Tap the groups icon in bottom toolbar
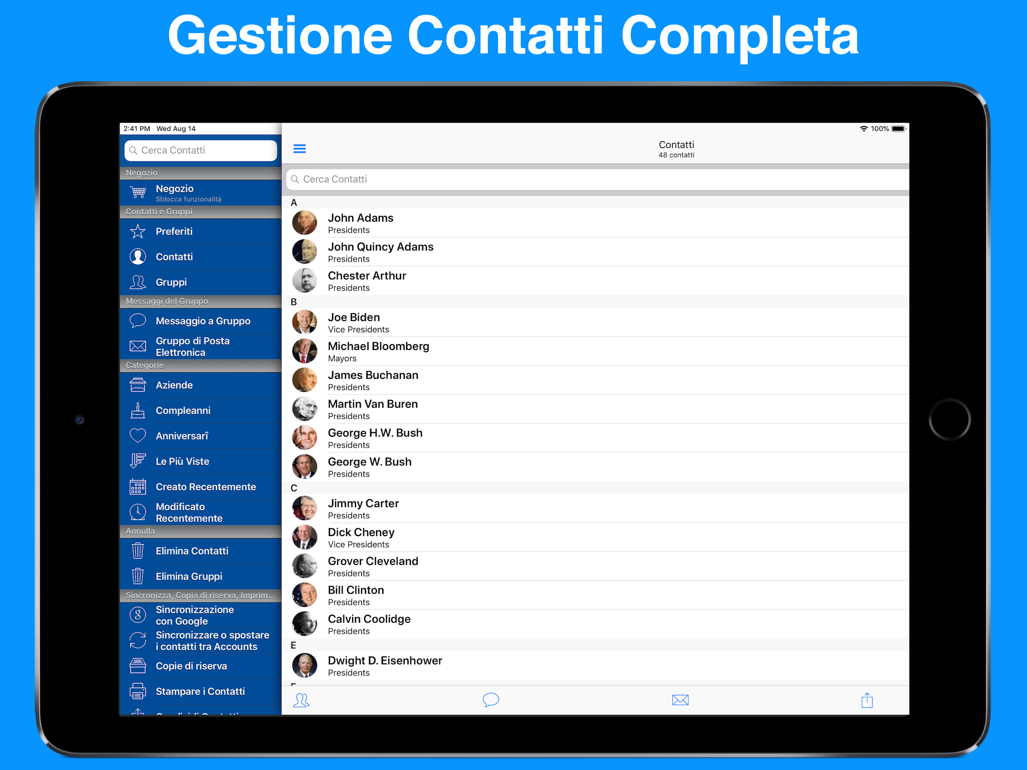Image resolution: width=1027 pixels, height=770 pixels. coord(301,700)
